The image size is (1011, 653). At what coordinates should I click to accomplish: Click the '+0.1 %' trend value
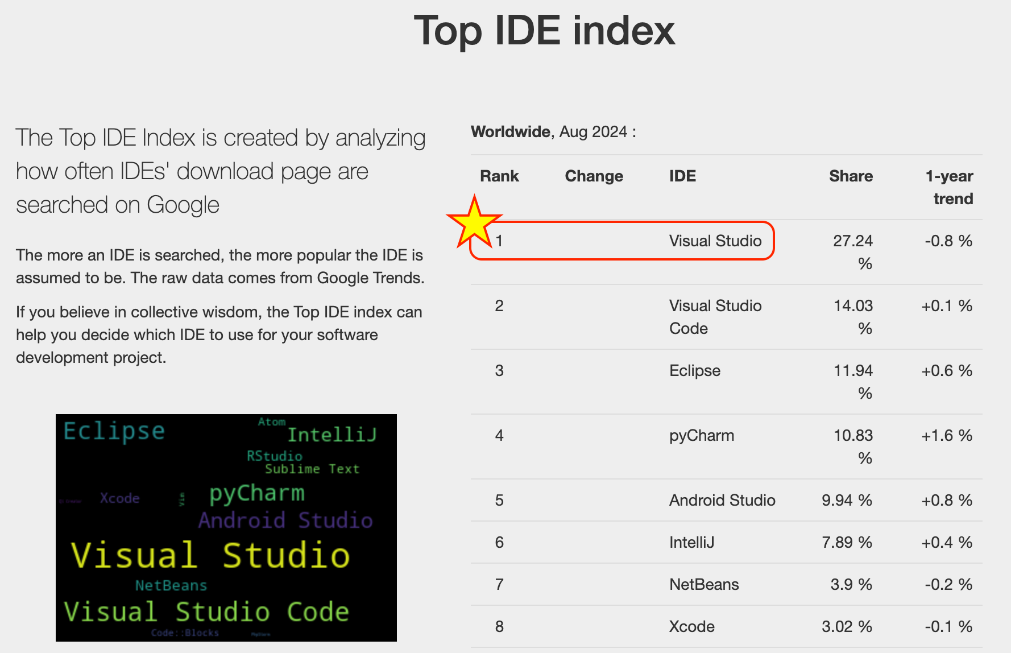click(x=947, y=305)
